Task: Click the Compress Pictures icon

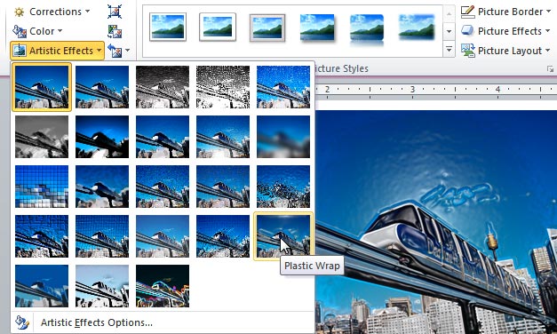Action: 115,12
